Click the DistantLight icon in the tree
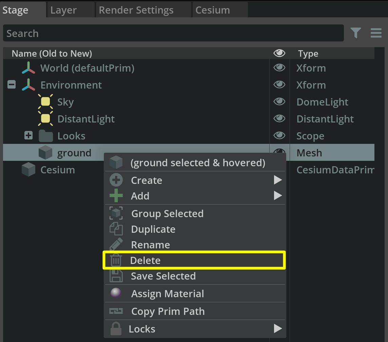This screenshot has width=388, height=342. pos(45,119)
